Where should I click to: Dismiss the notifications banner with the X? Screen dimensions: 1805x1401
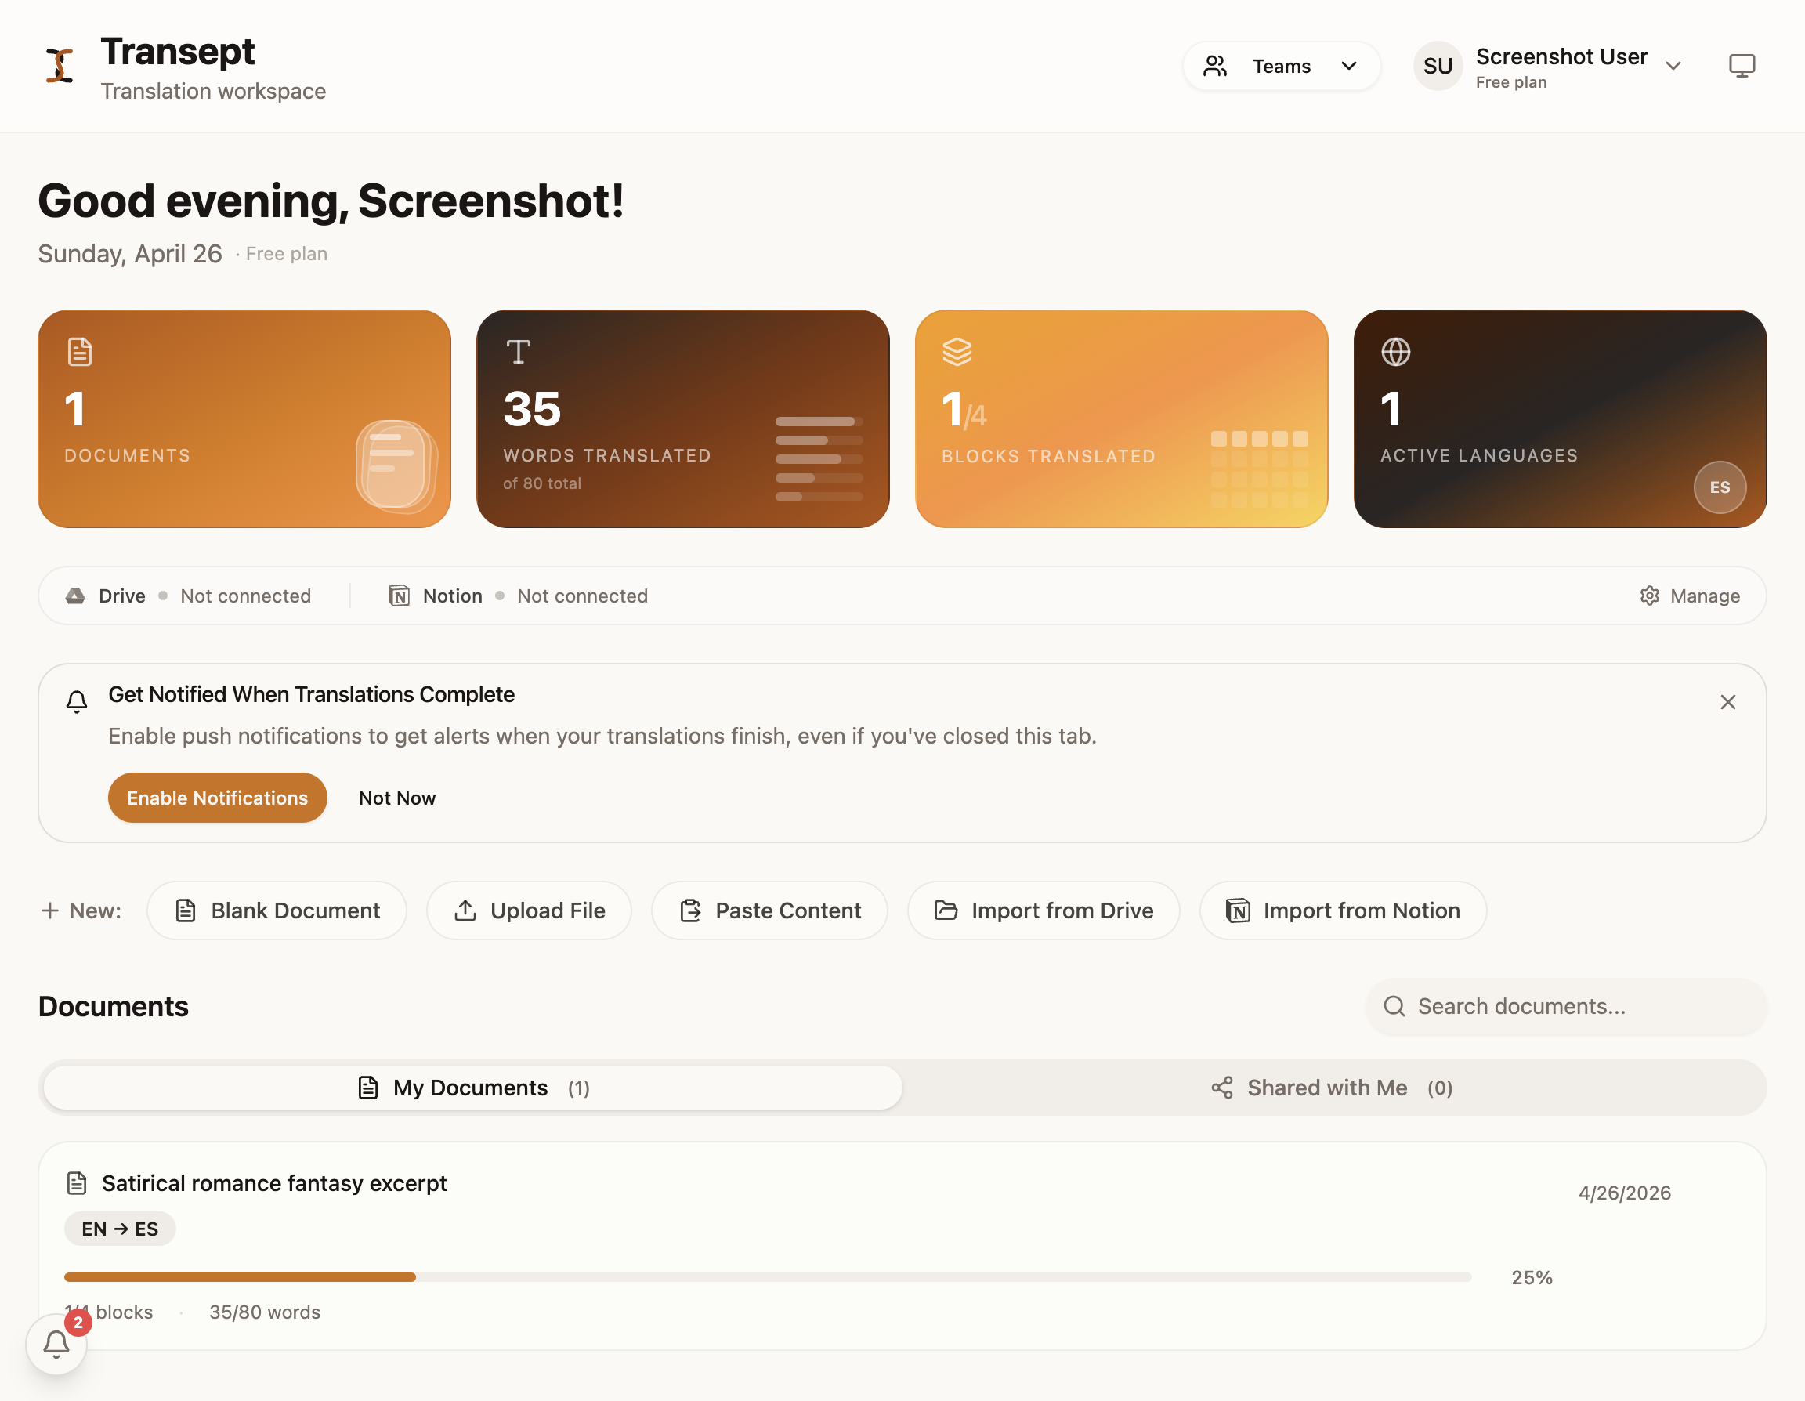pyautogui.click(x=1728, y=701)
